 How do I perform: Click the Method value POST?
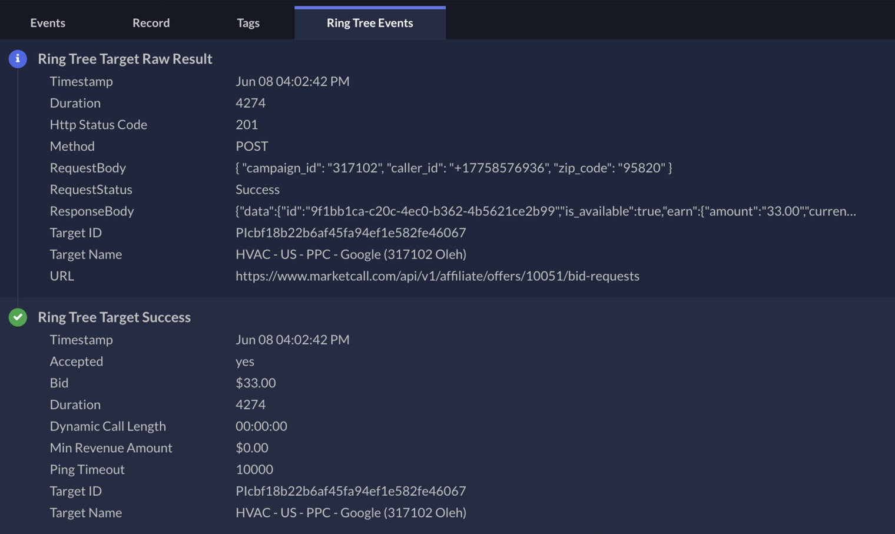252,146
